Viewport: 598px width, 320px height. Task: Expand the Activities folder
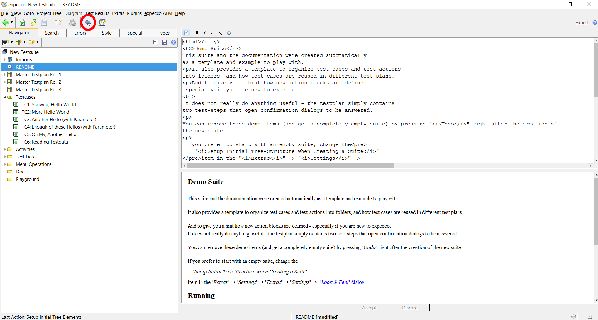(x=5, y=149)
